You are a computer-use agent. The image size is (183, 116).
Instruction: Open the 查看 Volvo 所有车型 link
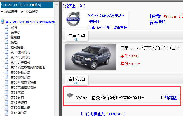coord(166,19)
